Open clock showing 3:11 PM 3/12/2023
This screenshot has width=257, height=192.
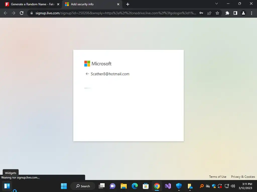tap(245, 186)
